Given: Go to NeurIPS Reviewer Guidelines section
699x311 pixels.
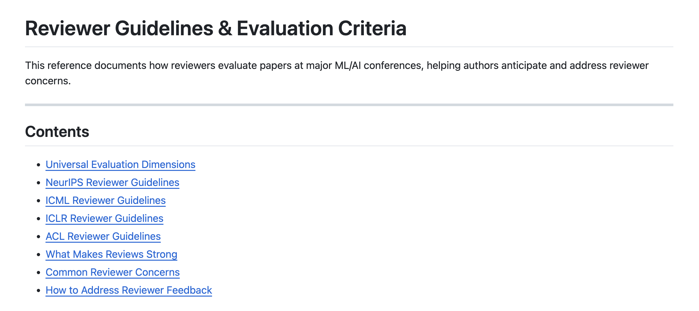Looking at the screenshot, I should click(x=112, y=182).
